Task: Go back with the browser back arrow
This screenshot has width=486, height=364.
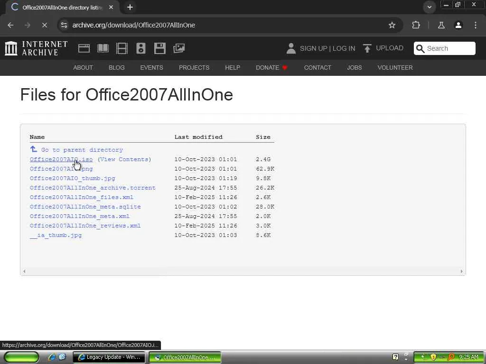Action: (10, 25)
